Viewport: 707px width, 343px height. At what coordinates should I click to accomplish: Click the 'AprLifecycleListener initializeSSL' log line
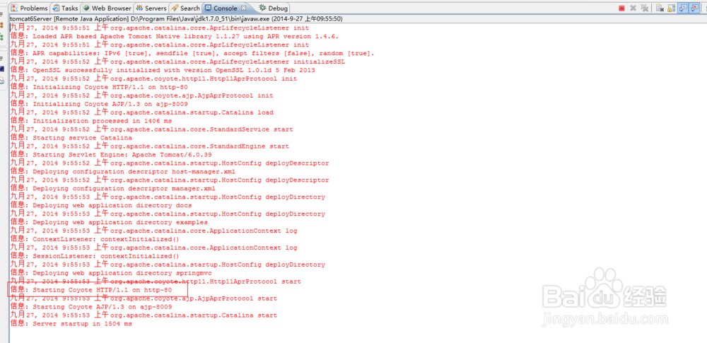point(177,62)
